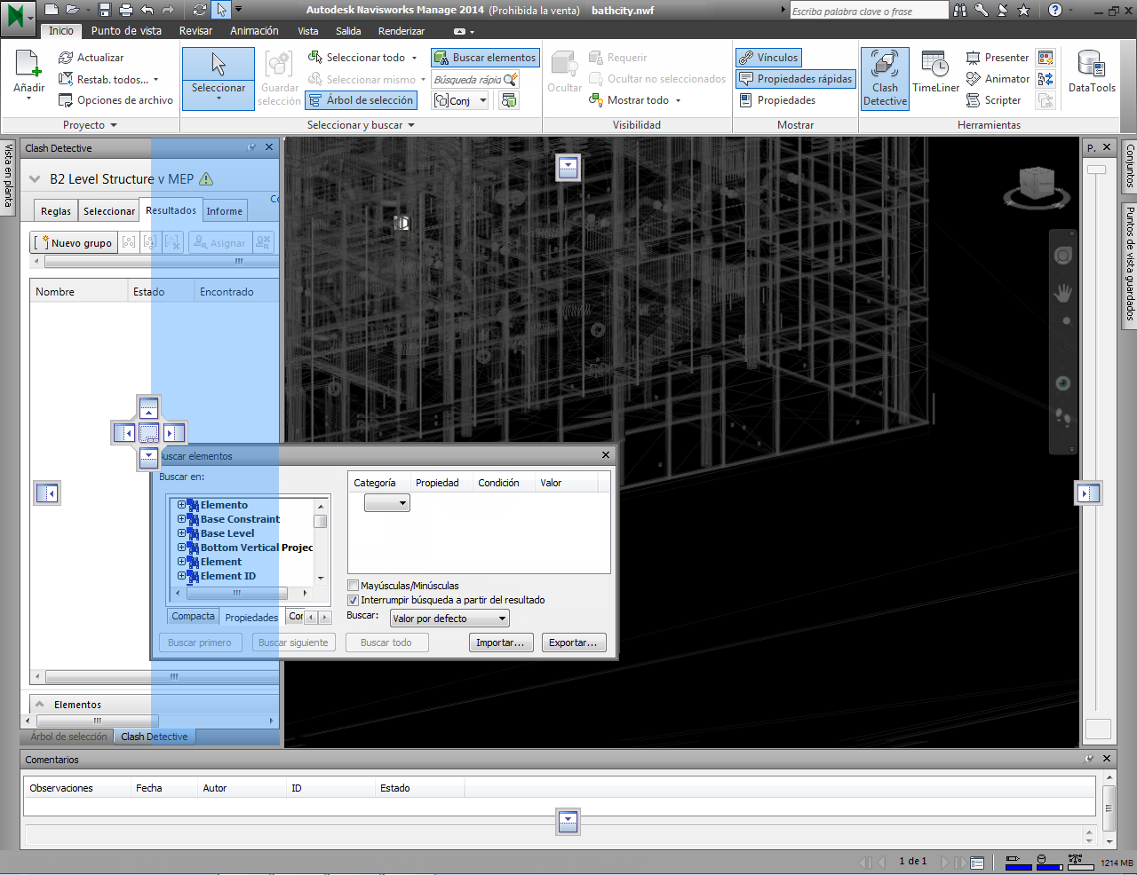Open the Categoría dropdown in search grid
1137x875 pixels.
coord(387,503)
